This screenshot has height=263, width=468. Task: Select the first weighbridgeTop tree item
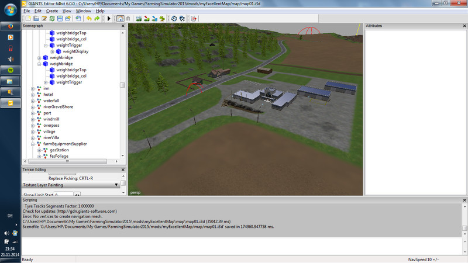[x=71, y=33]
